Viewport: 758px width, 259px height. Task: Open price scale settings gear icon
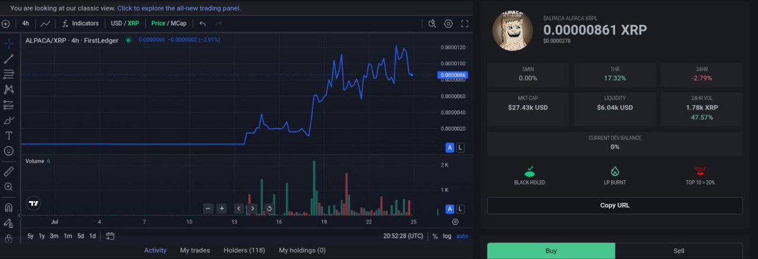pyautogui.click(x=455, y=222)
